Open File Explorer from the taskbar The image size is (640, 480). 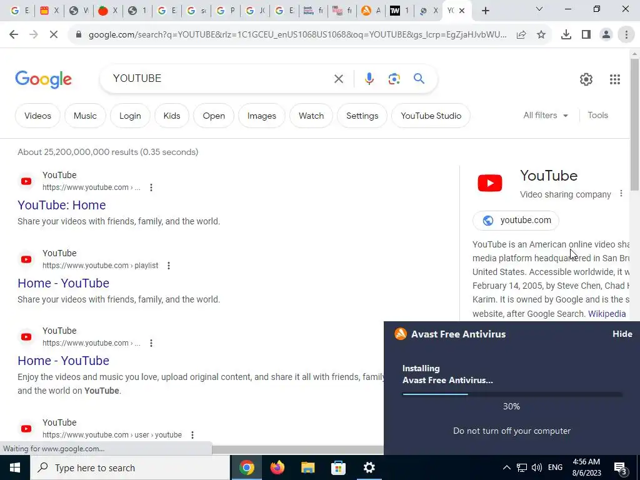pos(308,467)
